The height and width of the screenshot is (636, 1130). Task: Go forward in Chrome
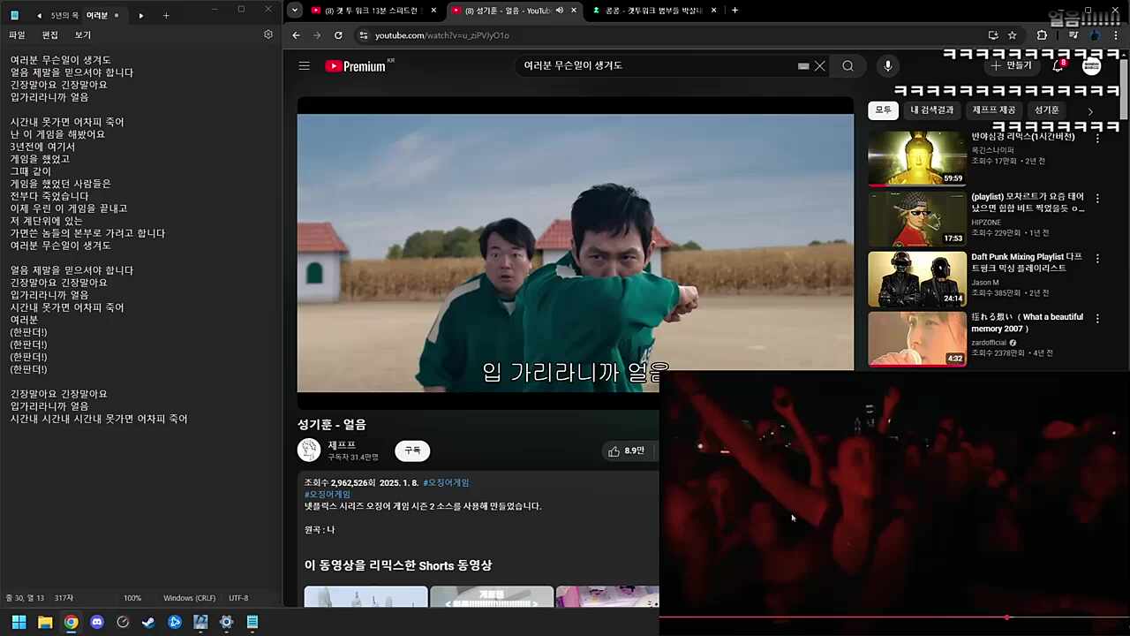coord(317,35)
